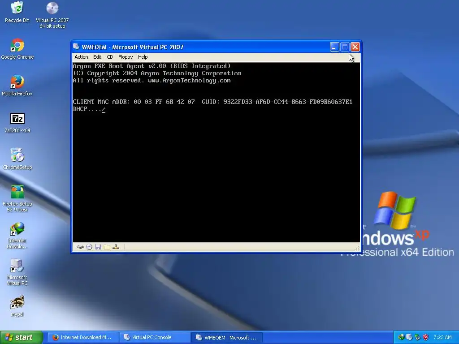Image resolution: width=459 pixels, height=344 pixels.
Task: Click the WMEOEM window title icon
Action: (76, 47)
